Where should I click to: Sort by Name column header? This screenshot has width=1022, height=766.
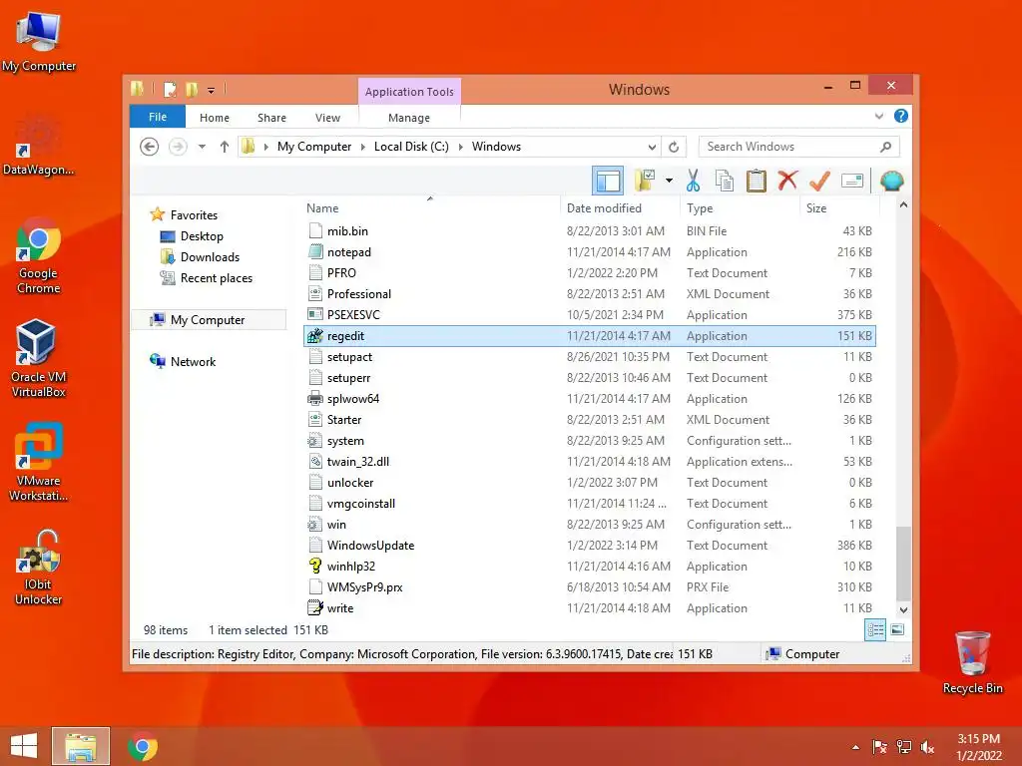coord(322,208)
